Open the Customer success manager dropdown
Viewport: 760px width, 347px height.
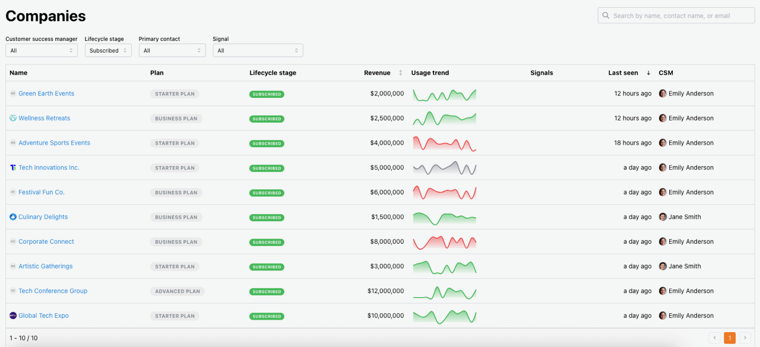tap(42, 50)
